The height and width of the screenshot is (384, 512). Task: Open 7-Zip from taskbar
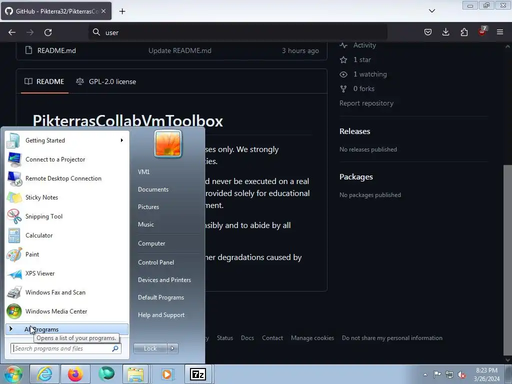tap(198, 374)
